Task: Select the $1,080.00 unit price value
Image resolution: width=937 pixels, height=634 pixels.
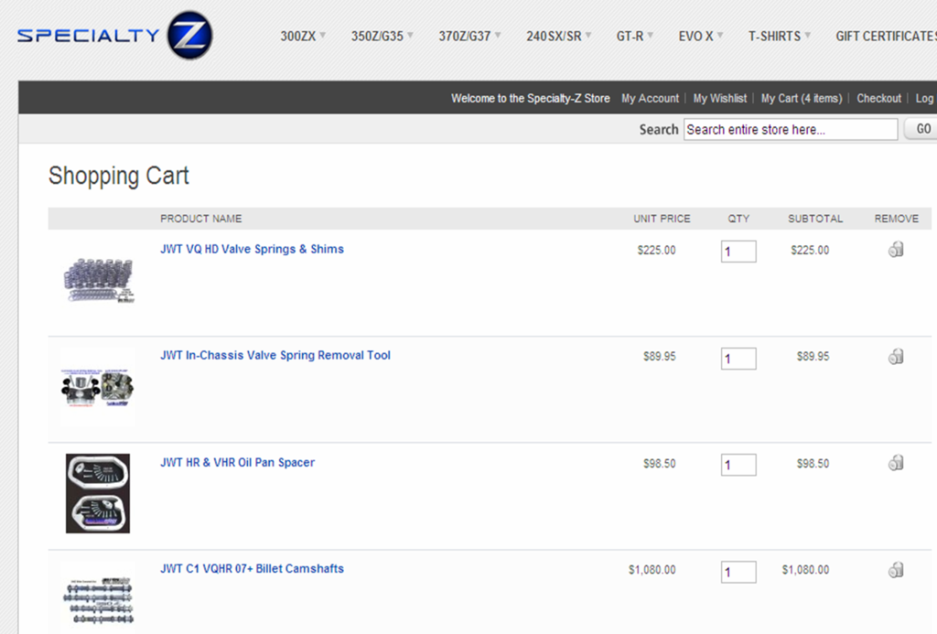Action: 652,570
